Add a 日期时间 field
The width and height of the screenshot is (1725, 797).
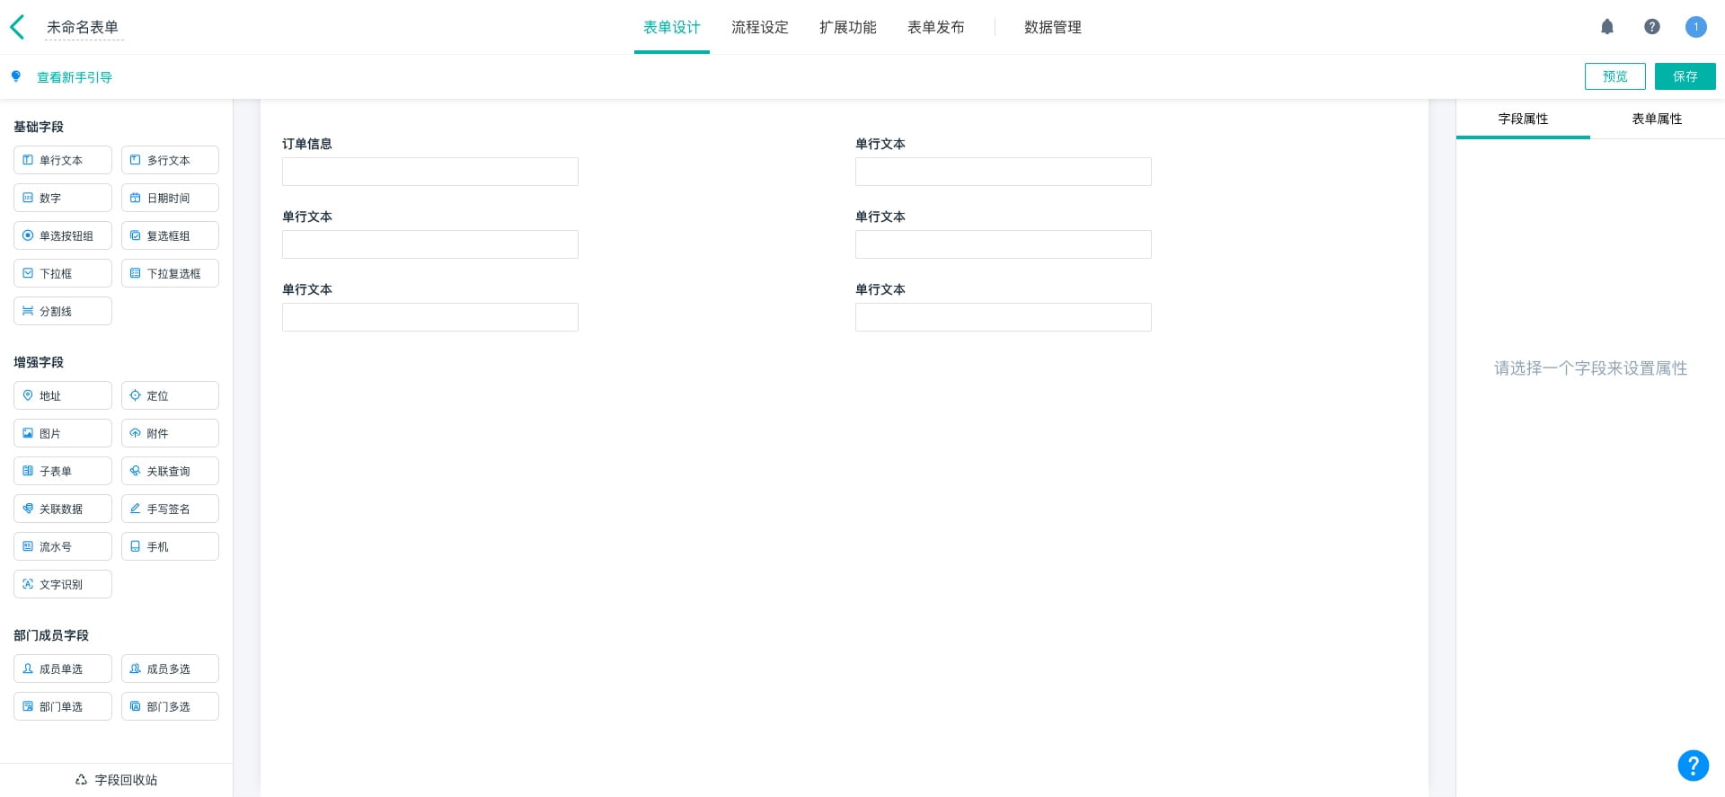click(170, 198)
